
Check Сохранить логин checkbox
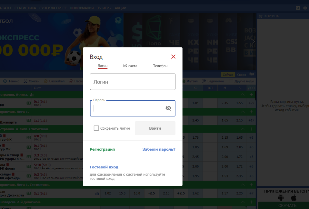coord(96,128)
